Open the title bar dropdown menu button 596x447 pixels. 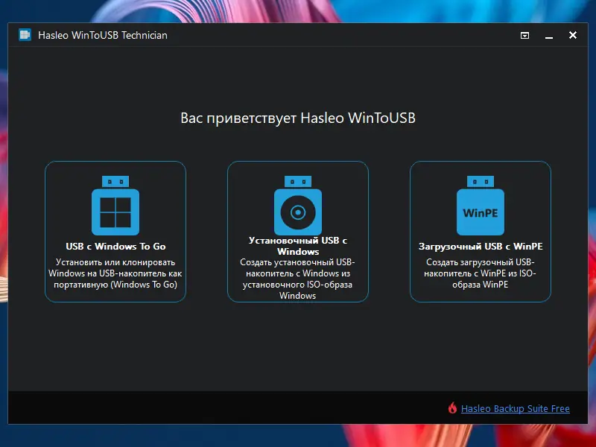click(x=524, y=35)
